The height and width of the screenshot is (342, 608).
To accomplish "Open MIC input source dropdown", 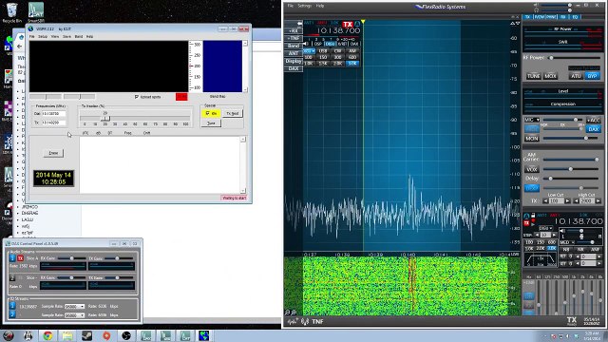I will click(x=532, y=120).
